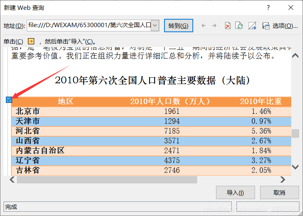
Task: Toggle the table selection checkbox beside 地区
Action: point(9,100)
